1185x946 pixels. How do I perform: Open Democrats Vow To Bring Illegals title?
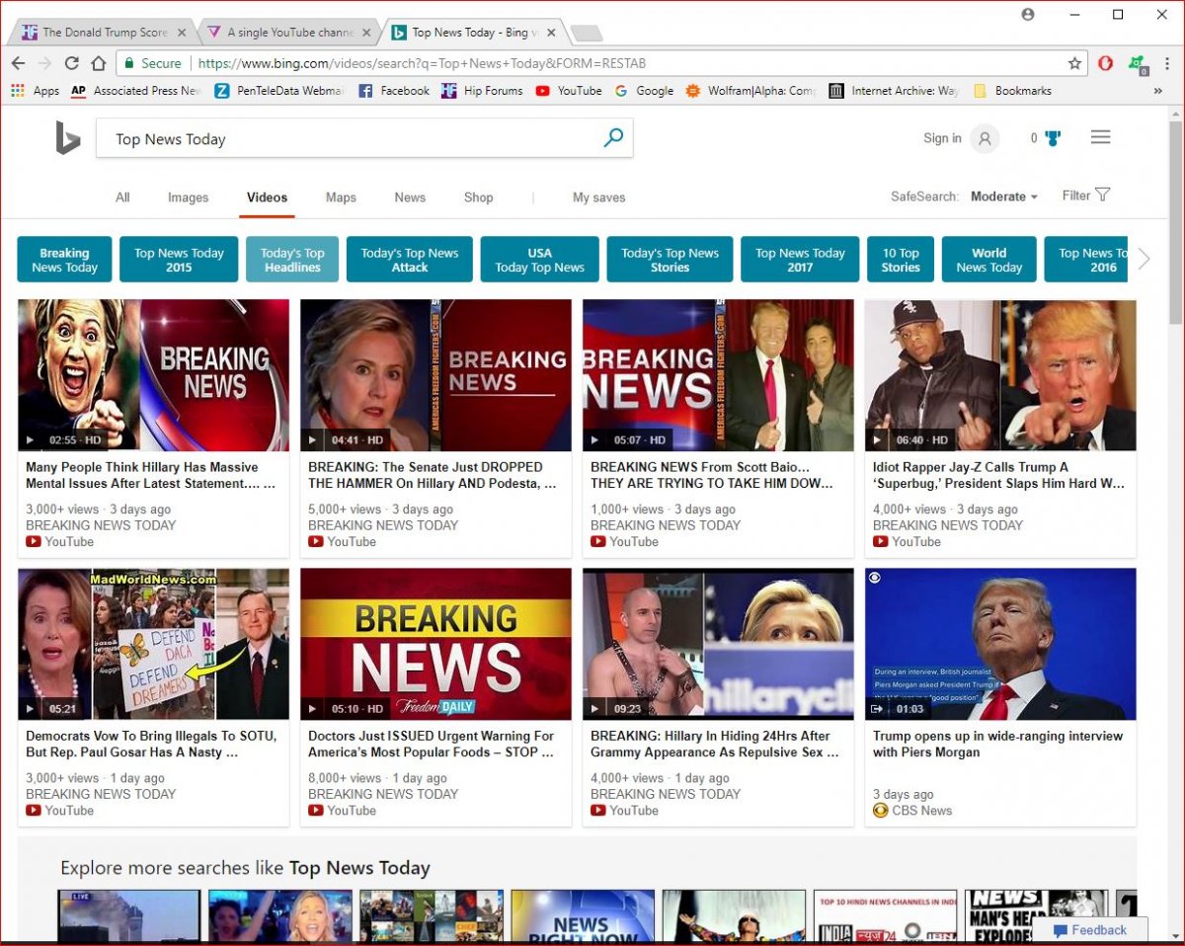[151, 744]
